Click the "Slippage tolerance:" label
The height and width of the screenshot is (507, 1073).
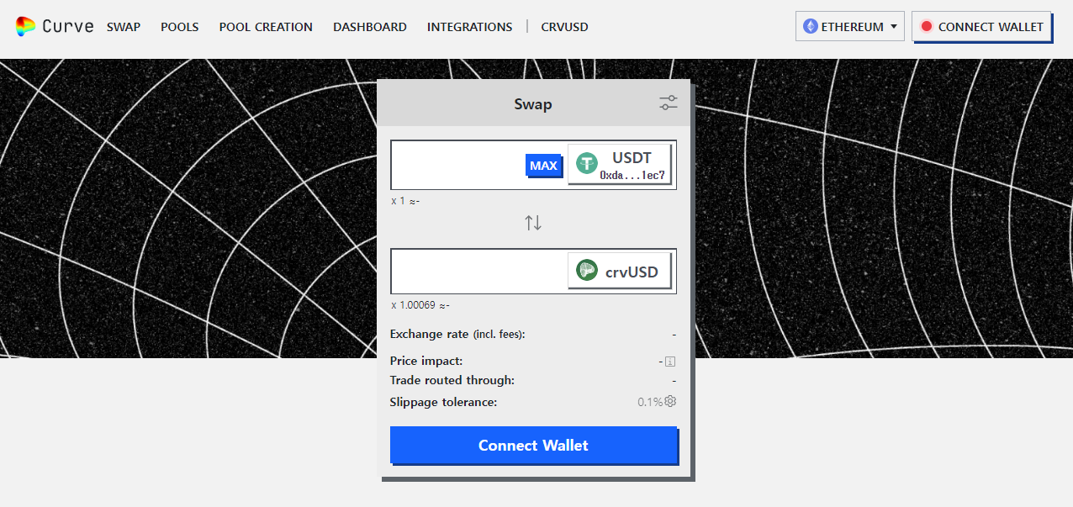click(444, 402)
